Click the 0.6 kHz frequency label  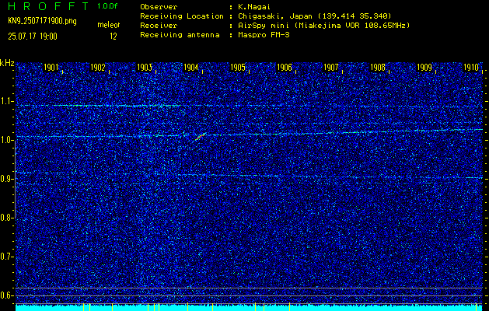[6, 295]
